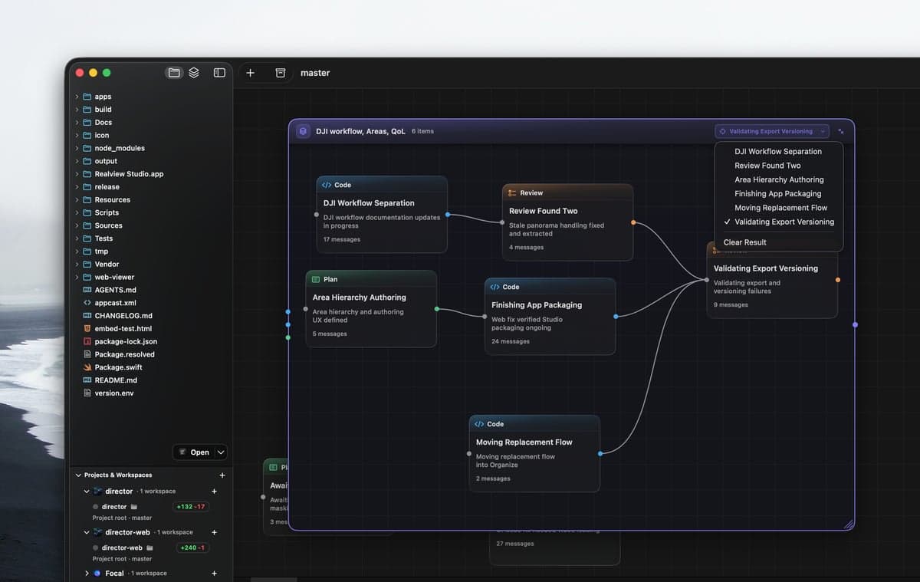The image size is (920, 582).
Task: Click the package-lock.json file icon
Action: (87, 341)
